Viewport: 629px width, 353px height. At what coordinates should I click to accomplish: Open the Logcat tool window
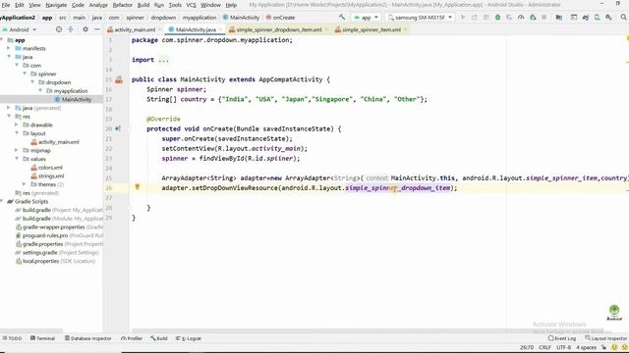(x=189, y=338)
